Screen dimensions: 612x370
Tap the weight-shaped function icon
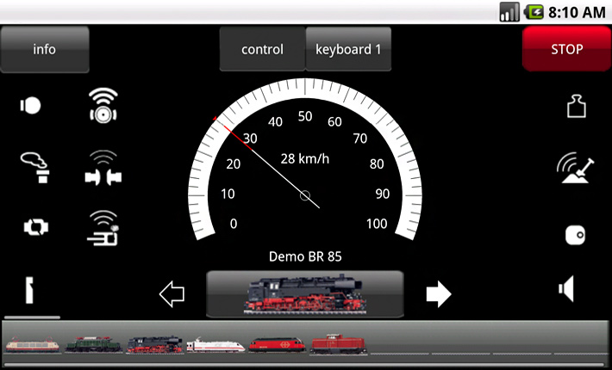(576, 106)
